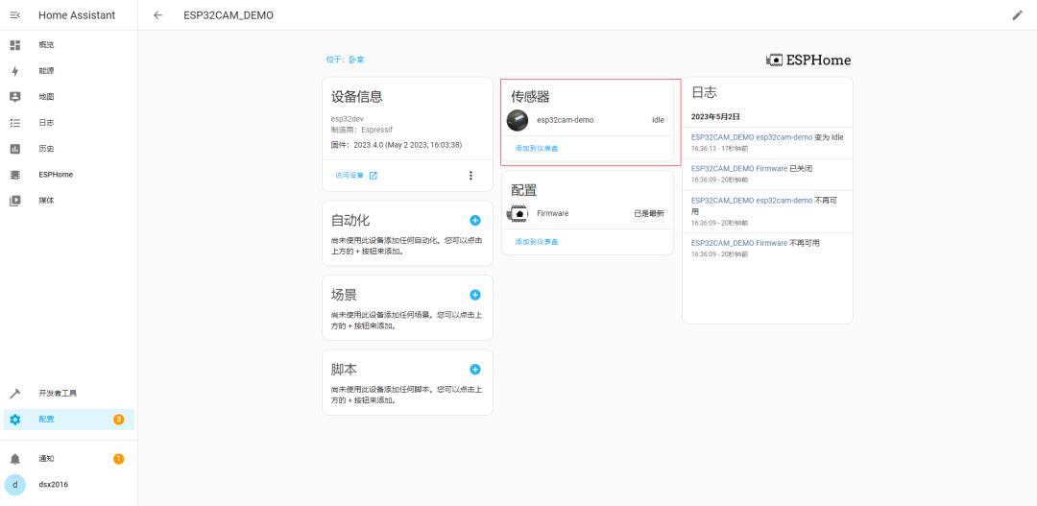Open log link for esp32cam-demo 不再可用

coord(752,201)
